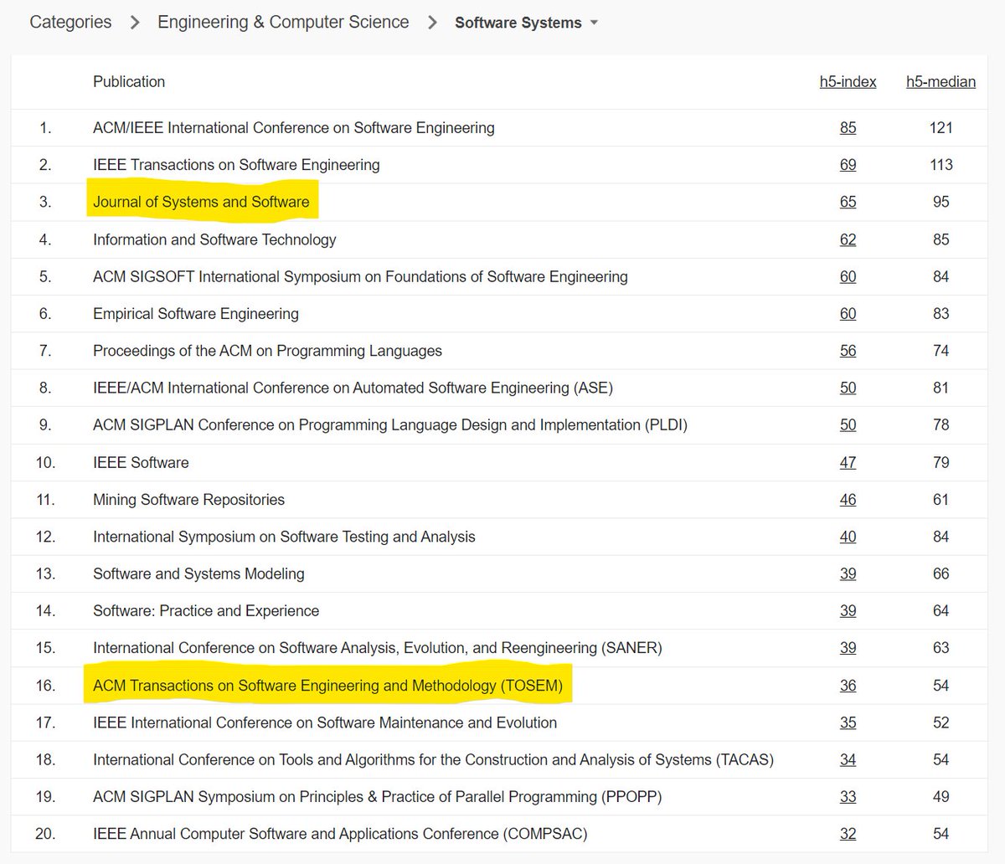Select rank number 16. beside TOSEM
1005x864 pixels.
coord(45,686)
